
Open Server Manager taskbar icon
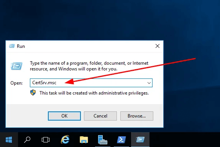pyautogui.click(x=103, y=140)
